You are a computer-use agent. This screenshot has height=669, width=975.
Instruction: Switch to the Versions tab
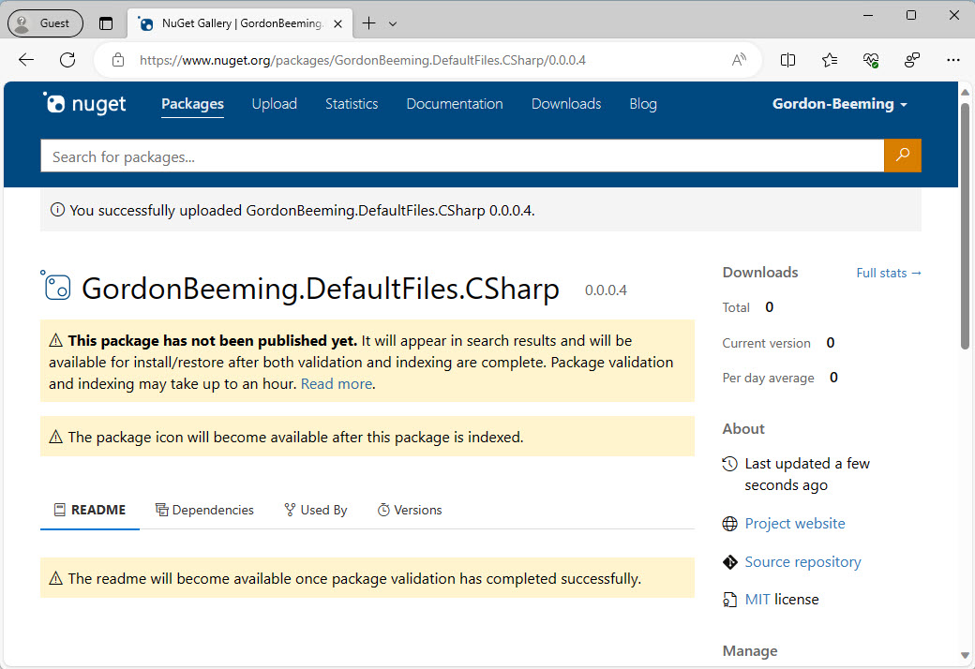(410, 511)
